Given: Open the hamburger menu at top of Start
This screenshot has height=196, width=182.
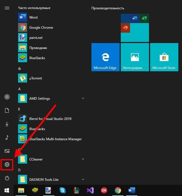Looking at the screenshot, I should [x=7, y=8].
